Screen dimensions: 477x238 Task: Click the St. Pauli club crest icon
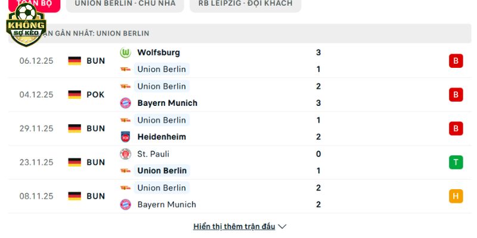tap(125, 154)
